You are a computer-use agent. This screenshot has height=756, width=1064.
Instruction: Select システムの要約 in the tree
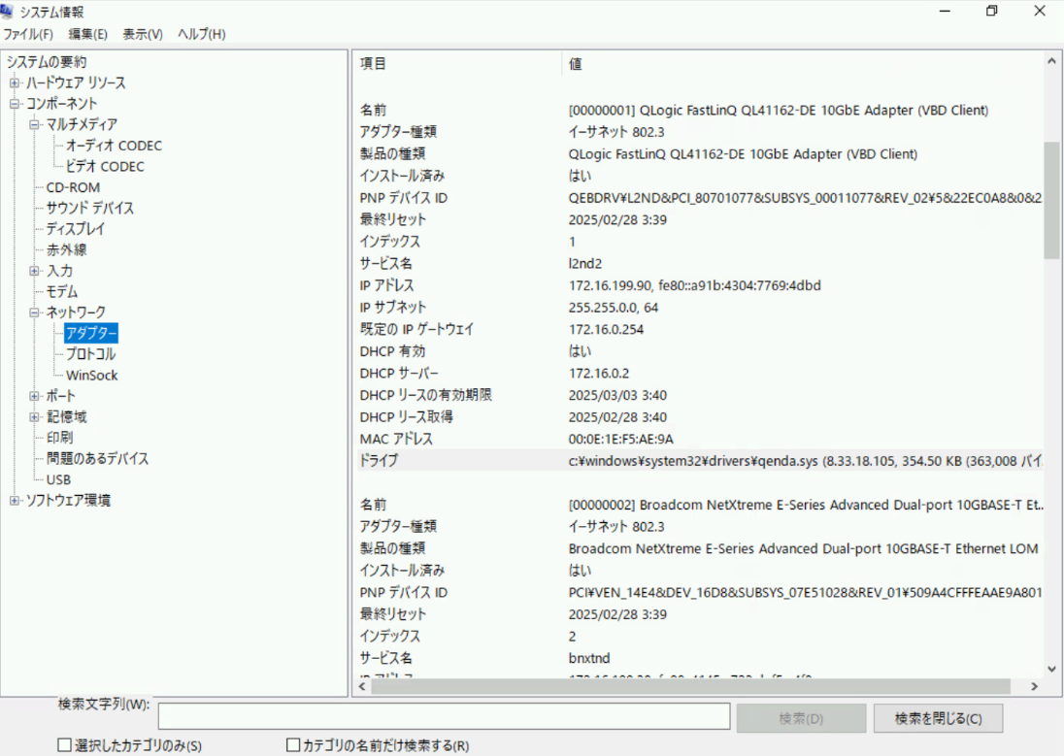click(x=47, y=62)
